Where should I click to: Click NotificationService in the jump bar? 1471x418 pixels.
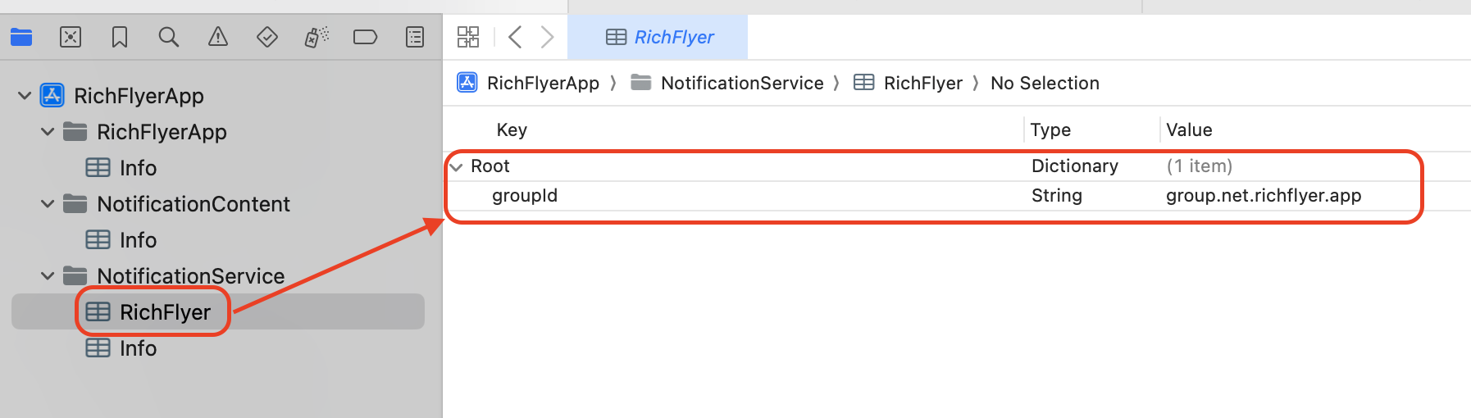[x=727, y=83]
